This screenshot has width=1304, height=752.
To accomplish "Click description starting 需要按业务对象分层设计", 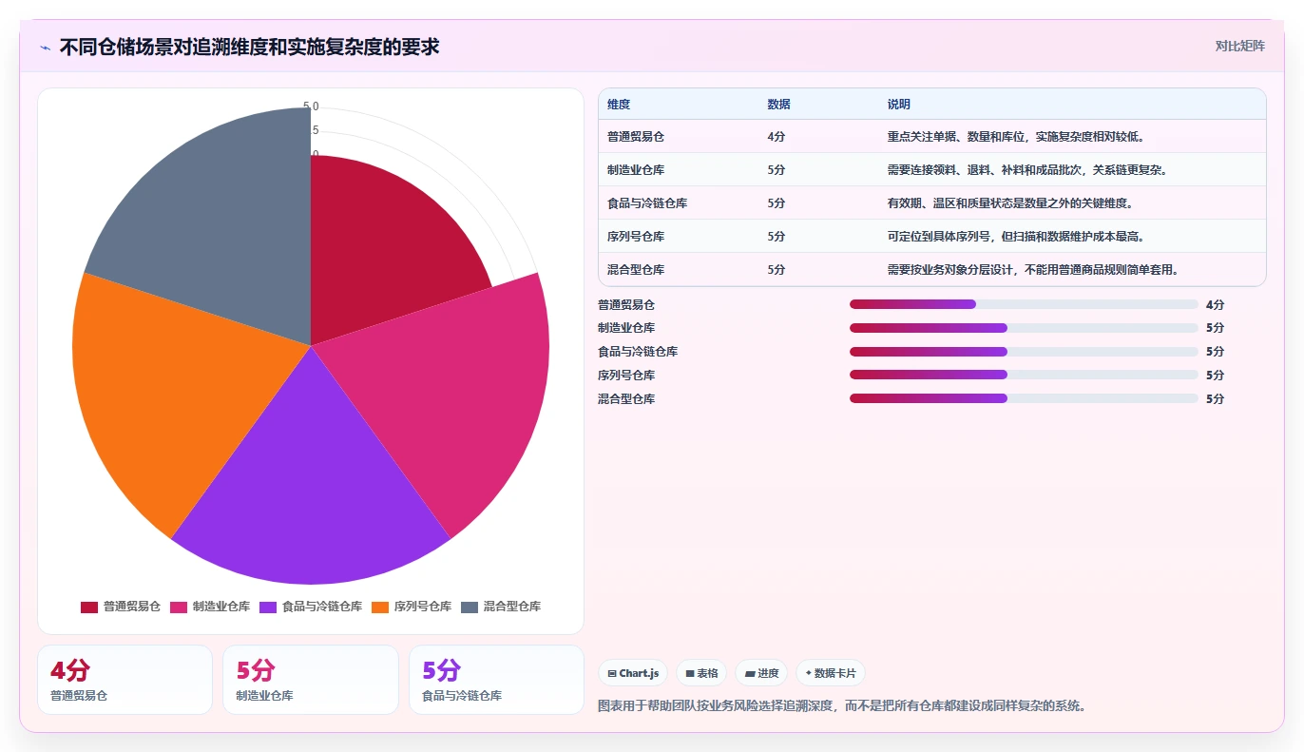I will (1033, 270).
